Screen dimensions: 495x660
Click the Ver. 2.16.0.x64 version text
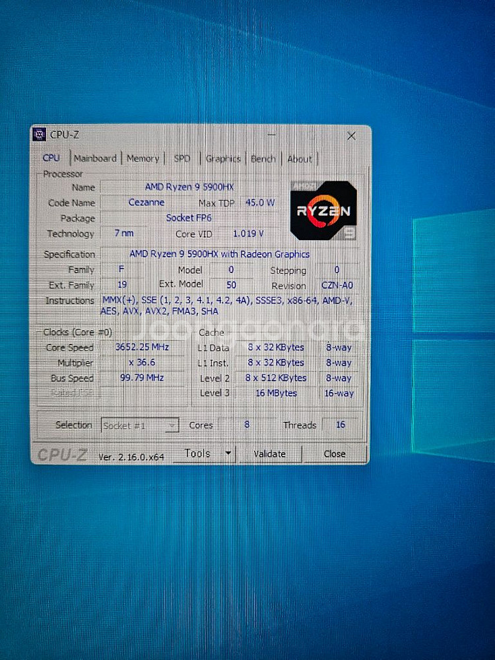131,457
